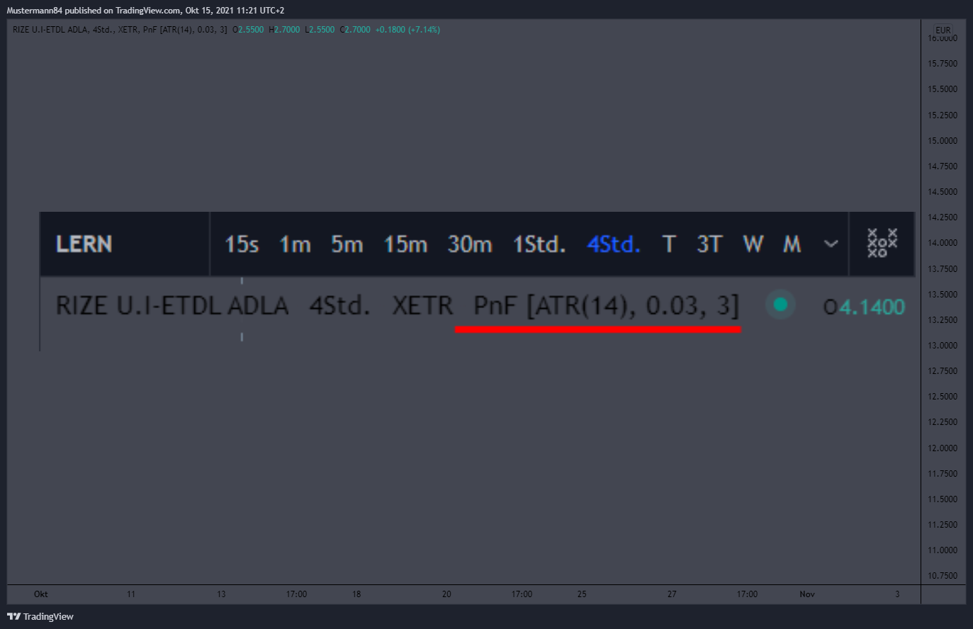The width and height of the screenshot is (973, 629).
Task: Click the 11.0000 price axis label
Action: point(943,550)
